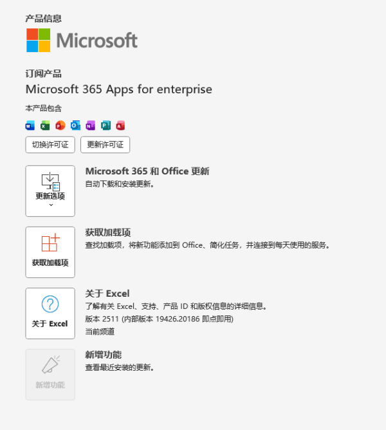Click the 版本 2511 version text
This screenshot has height=430, width=386.
[x=159, y=319]
